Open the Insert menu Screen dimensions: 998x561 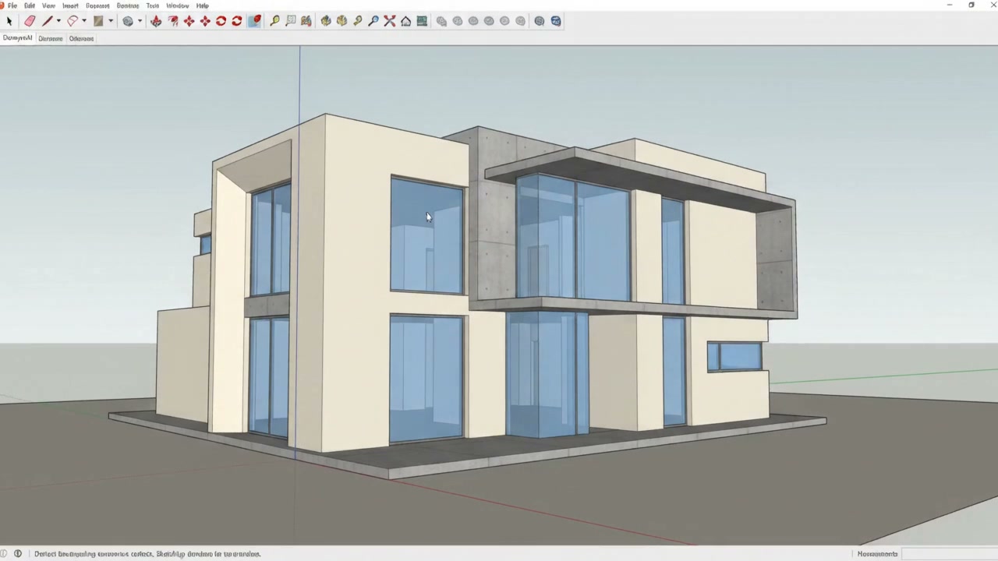point(70,5)
